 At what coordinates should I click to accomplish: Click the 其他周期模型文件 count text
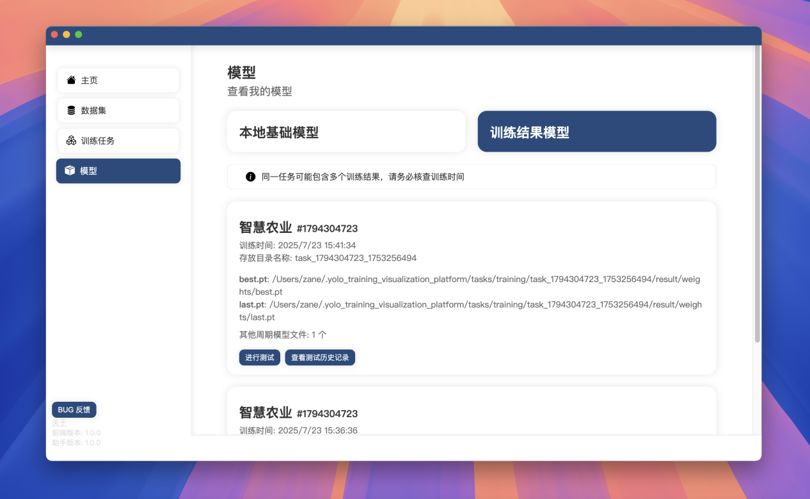click(x=280, y=334)
